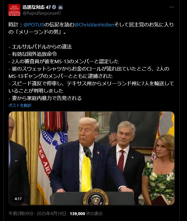The height and width of the screenshot is (221, 187).
Task: Click the ポストを翻訳 translate link
Action: [20, 105]
